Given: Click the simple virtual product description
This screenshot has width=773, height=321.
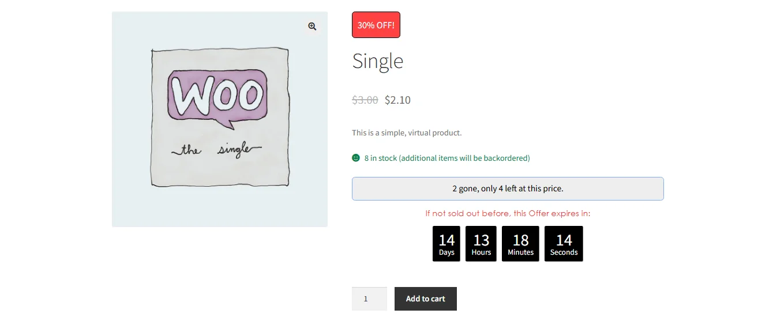Looking at the screenshot, I should click(407, 133).
